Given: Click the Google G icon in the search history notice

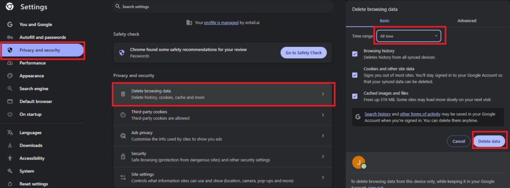Looking at the screenshot, I should [x=358, y=117].
